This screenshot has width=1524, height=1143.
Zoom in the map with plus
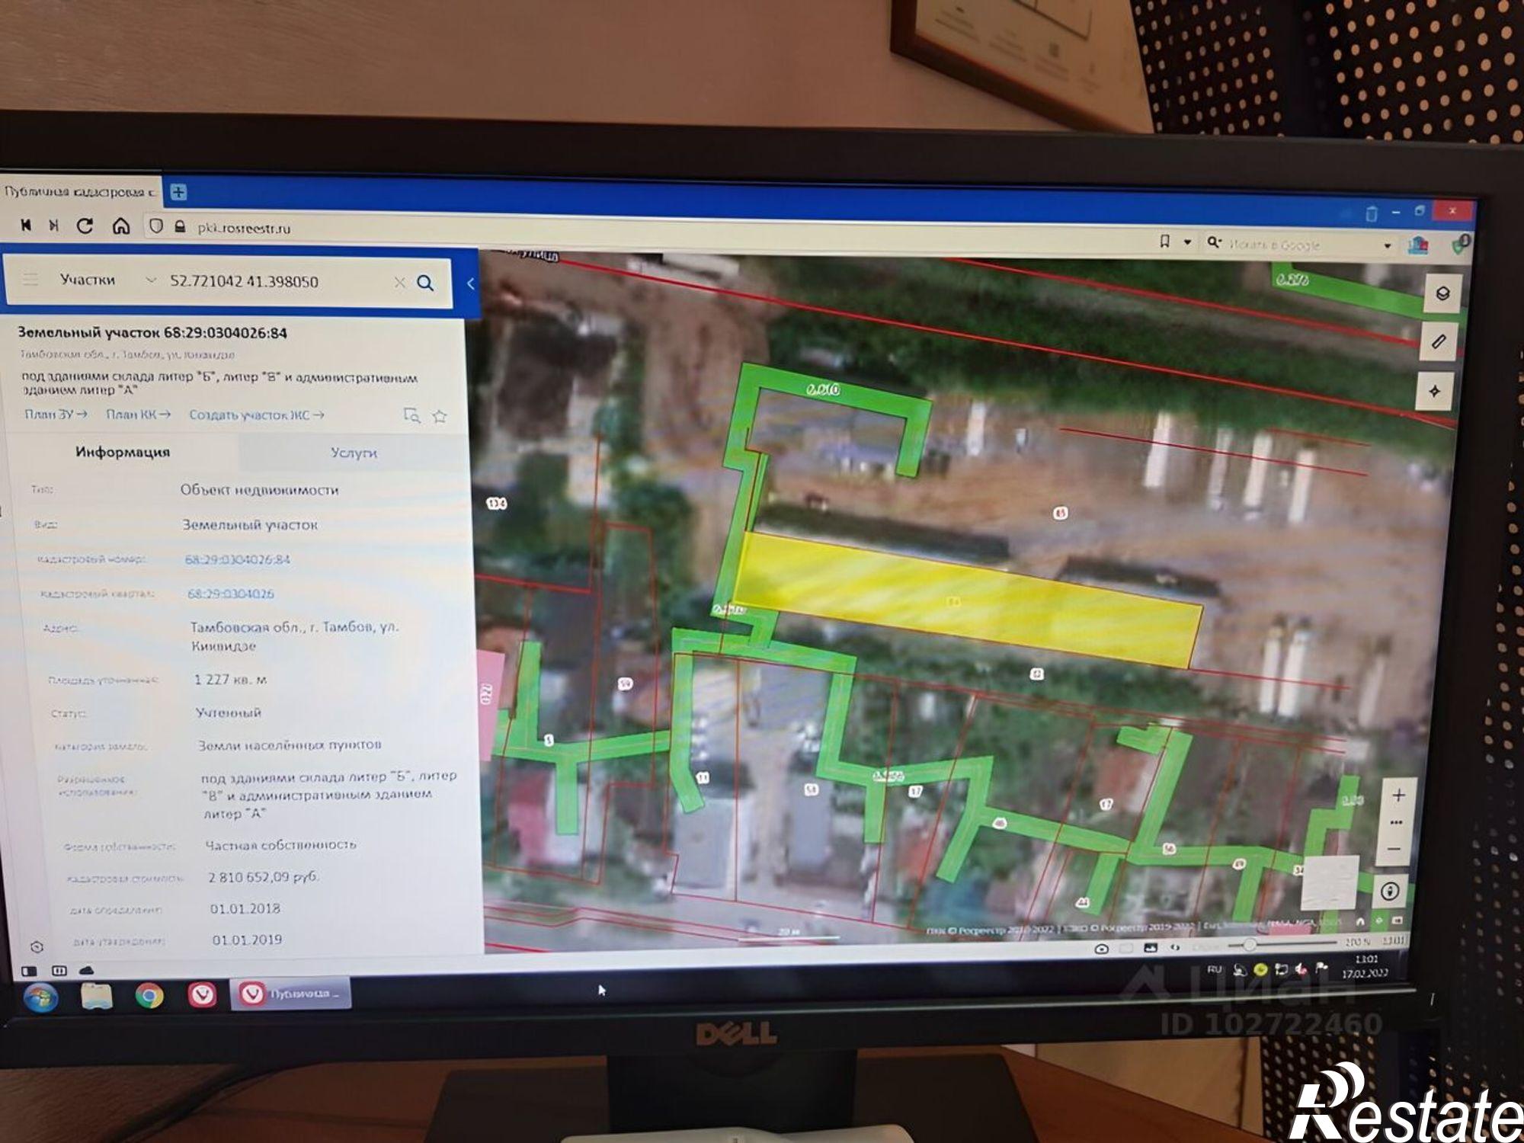tap(1399, 796)
